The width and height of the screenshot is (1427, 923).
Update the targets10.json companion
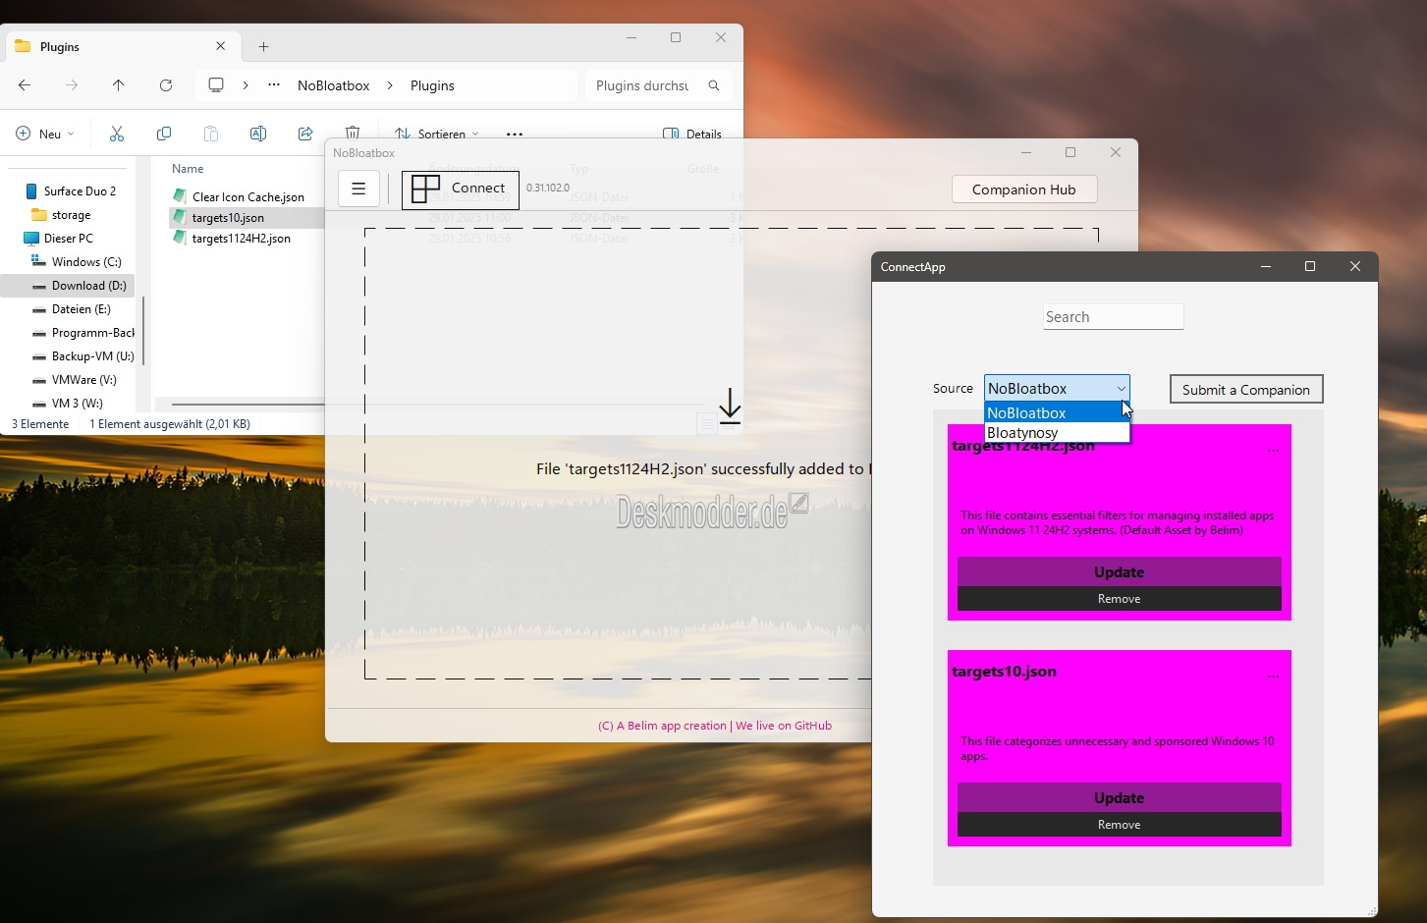1120,798
